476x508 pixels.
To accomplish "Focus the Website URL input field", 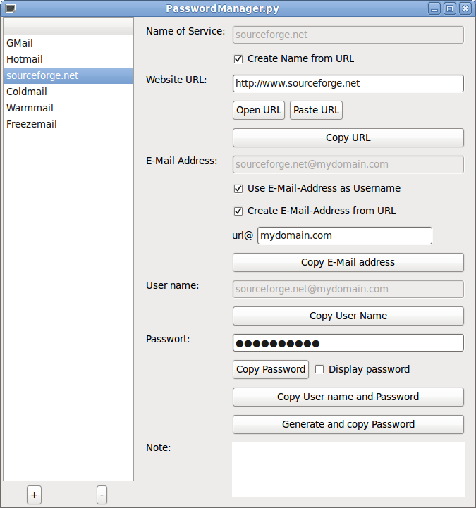I will coord(348,84).
